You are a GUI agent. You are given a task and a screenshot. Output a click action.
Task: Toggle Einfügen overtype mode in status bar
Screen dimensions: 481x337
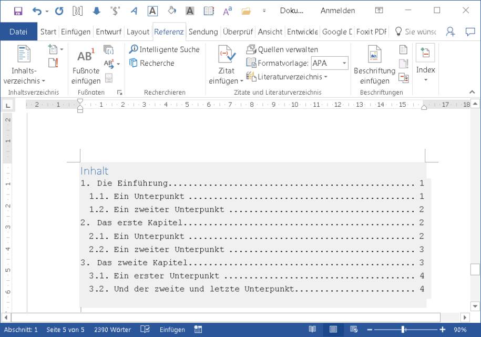coord(172,330)
